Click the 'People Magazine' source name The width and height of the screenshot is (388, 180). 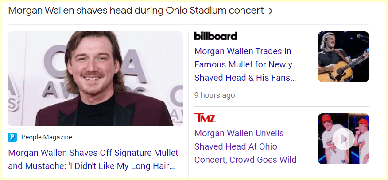[47, 137]
